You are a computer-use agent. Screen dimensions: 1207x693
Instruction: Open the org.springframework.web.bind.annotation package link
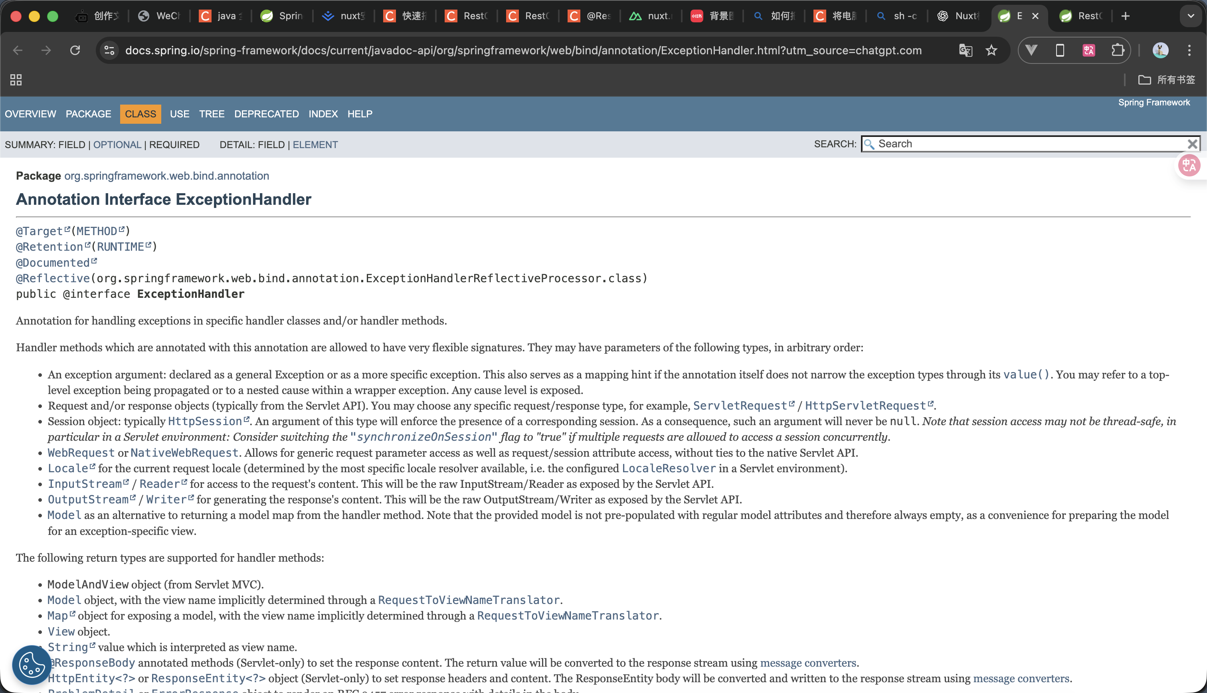(166, 176)
